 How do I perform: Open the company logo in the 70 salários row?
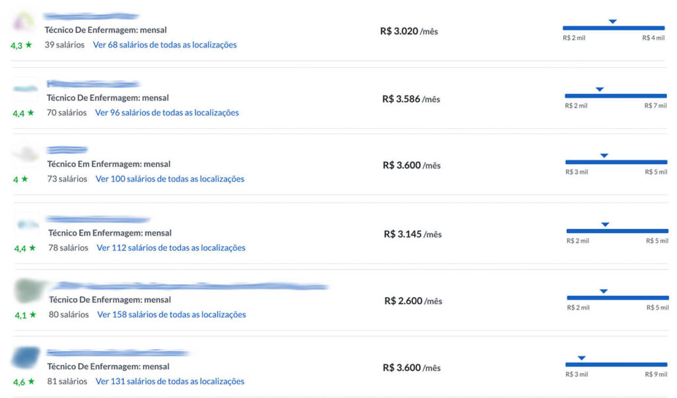point(25,89)
